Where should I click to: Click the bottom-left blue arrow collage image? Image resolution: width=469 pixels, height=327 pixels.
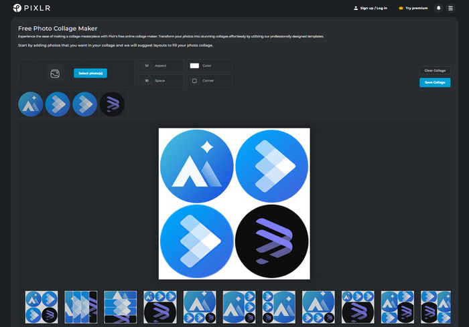196,241
